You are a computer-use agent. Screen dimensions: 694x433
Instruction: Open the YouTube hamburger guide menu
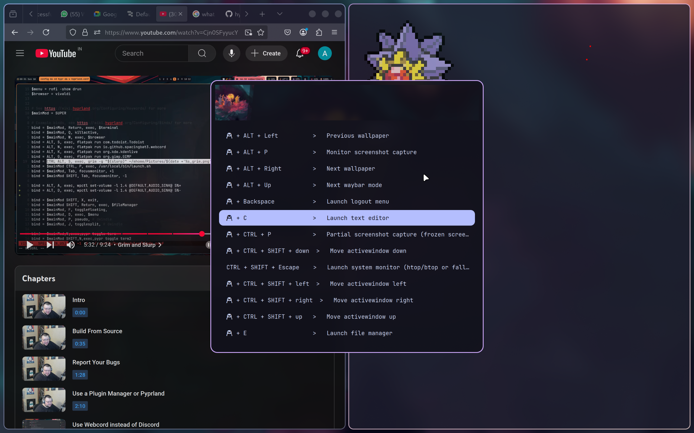[x=20, y=53]
